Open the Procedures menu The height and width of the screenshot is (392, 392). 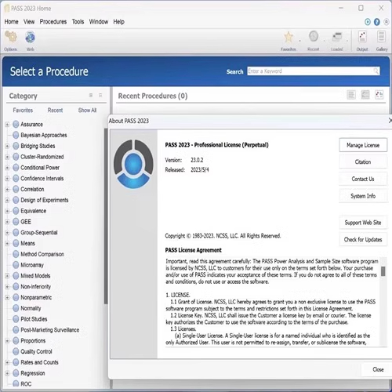[x=53, y=22]
